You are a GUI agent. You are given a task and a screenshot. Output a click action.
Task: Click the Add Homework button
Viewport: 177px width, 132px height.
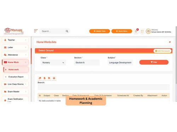click(x=162, y=51)
